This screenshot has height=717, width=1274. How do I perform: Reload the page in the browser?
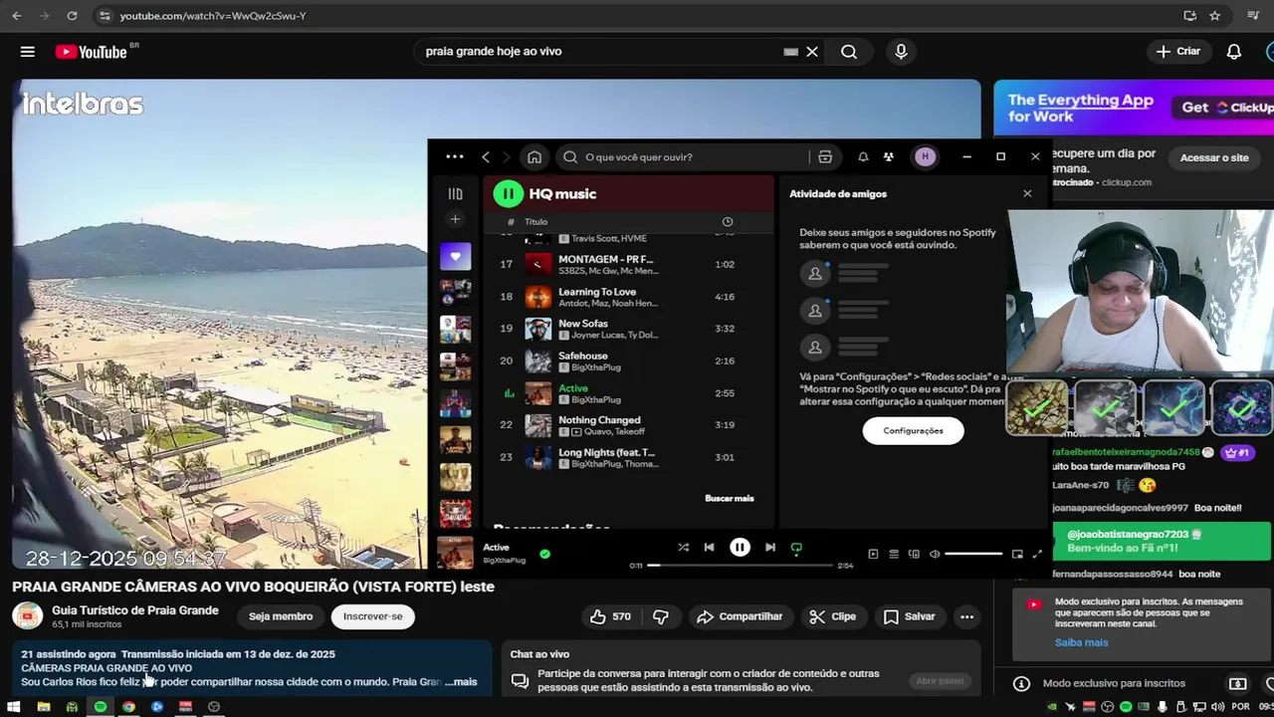72,16
